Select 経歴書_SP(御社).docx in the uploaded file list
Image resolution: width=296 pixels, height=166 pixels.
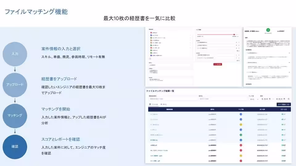point(157,56)
